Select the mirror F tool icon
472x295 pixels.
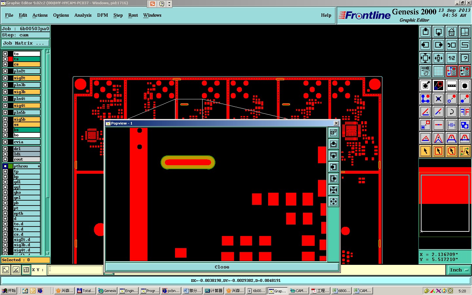click(465, 112)
